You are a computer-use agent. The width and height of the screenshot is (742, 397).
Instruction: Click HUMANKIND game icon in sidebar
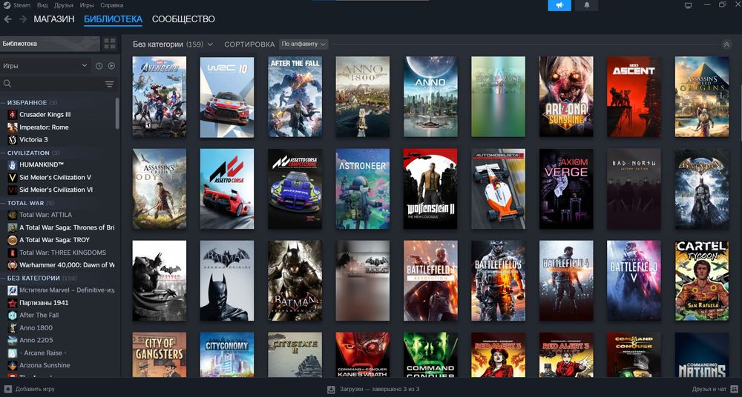click(13, 164)
